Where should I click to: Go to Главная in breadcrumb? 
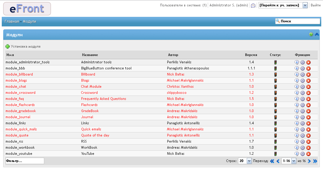click(12, 21)
